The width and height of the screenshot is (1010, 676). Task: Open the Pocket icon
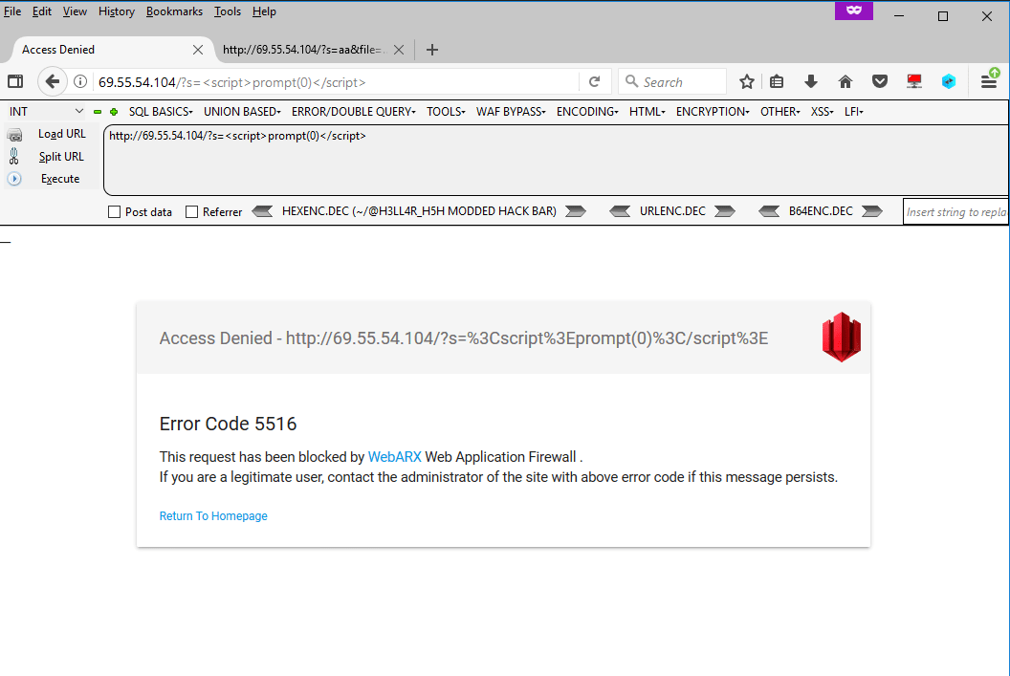coord(880,82)
